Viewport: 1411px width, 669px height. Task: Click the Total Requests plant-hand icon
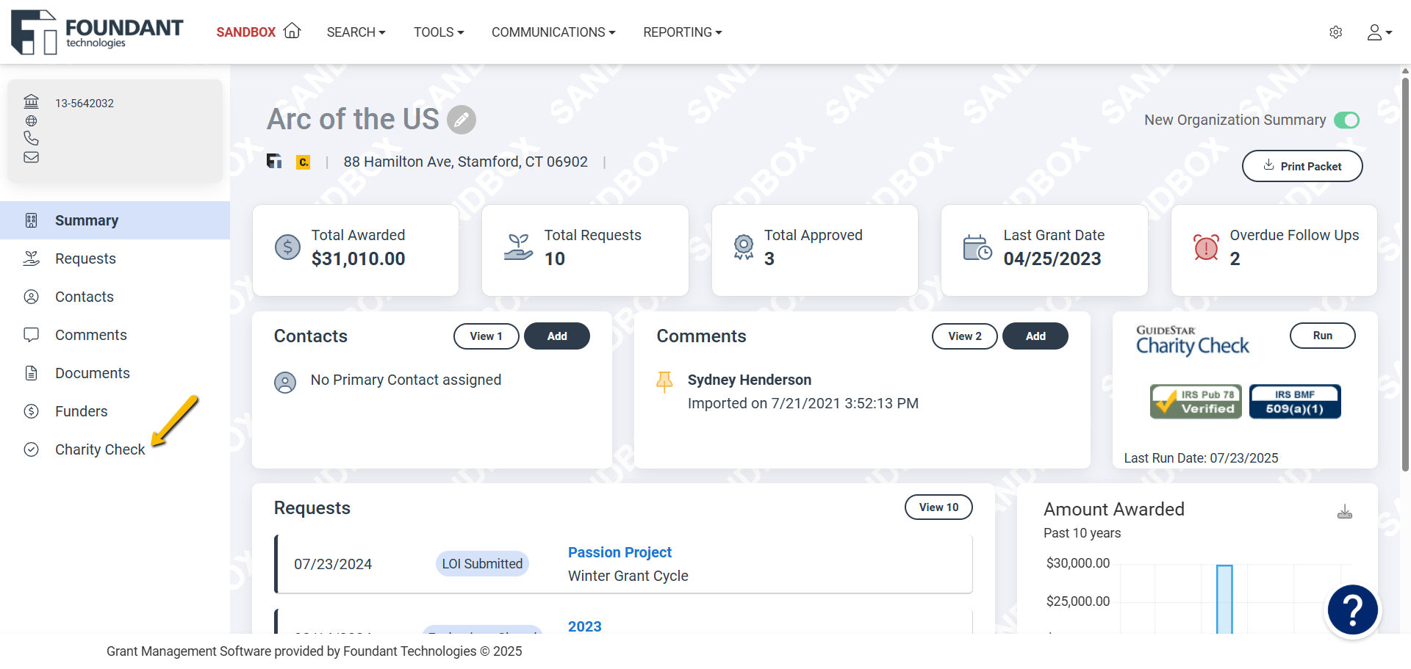518,247
